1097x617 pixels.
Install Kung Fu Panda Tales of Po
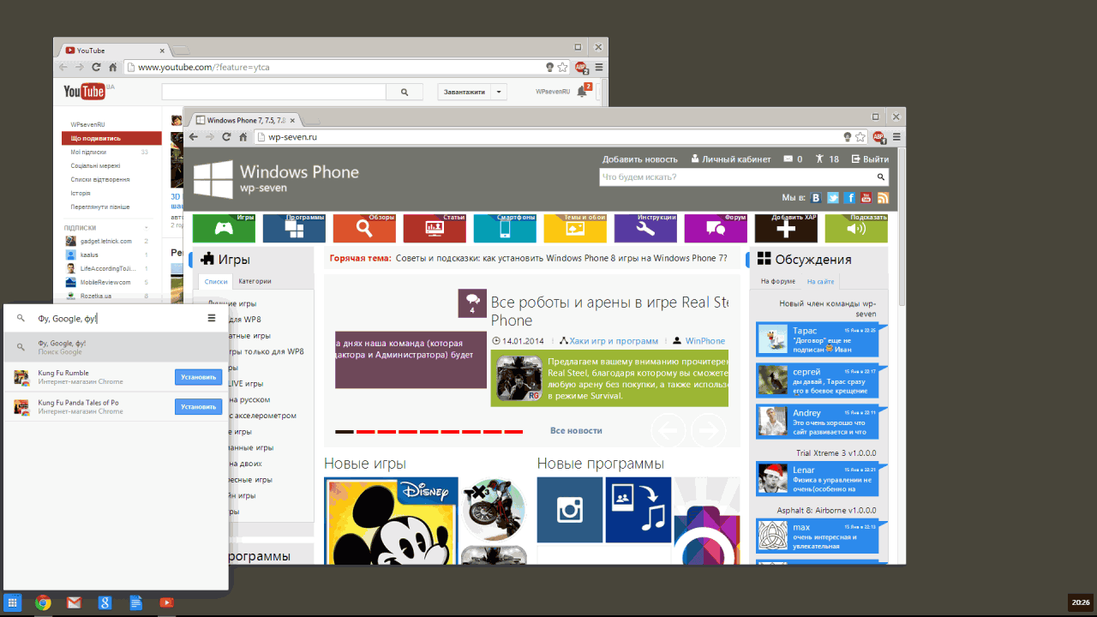(198, 406)
